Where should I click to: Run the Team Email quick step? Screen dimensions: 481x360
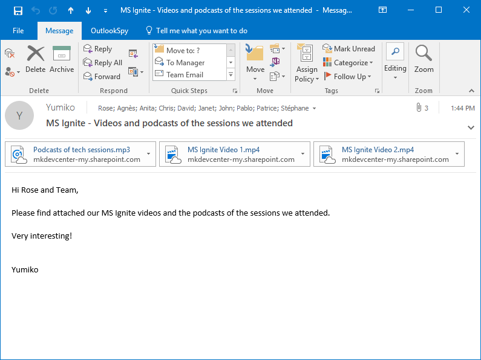coord(190,74)
